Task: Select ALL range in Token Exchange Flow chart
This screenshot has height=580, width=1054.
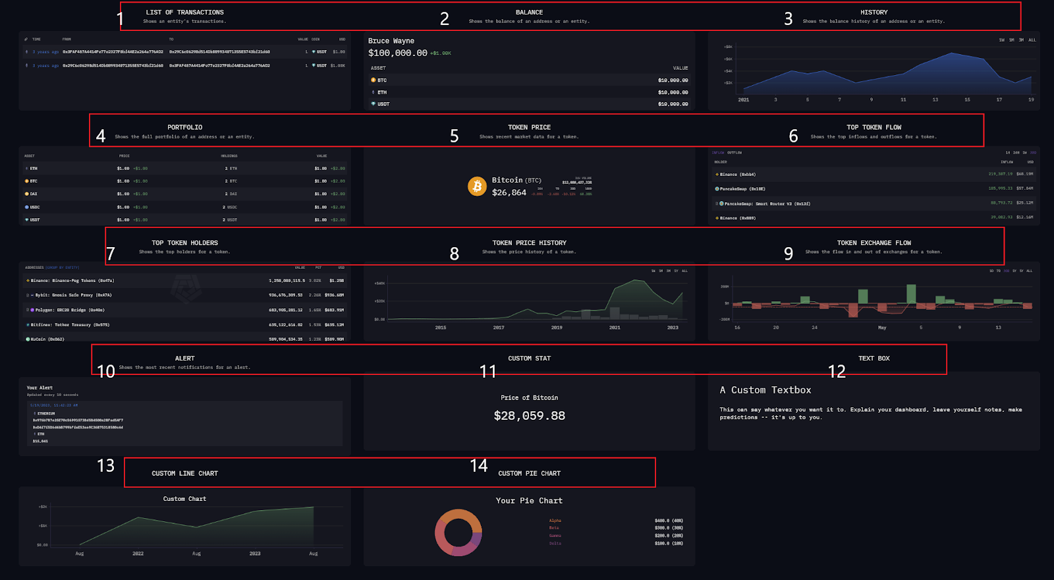Action: (x=1030, y=271)
